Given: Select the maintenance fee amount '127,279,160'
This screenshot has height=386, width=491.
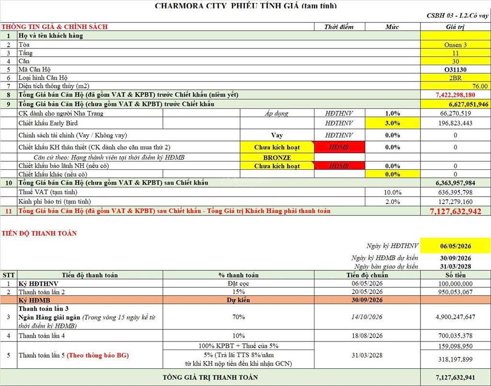Looking at the screenshot, I should (x=456, y=201).
